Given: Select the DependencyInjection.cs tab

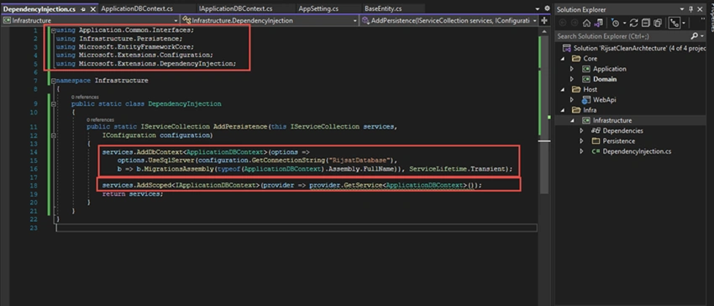Looking at the screenshot, I should pyautogui.click(x=39, y=9).
